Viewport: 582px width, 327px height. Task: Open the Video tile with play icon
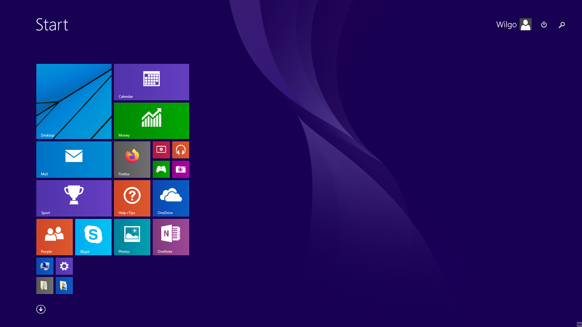[161, 150]
